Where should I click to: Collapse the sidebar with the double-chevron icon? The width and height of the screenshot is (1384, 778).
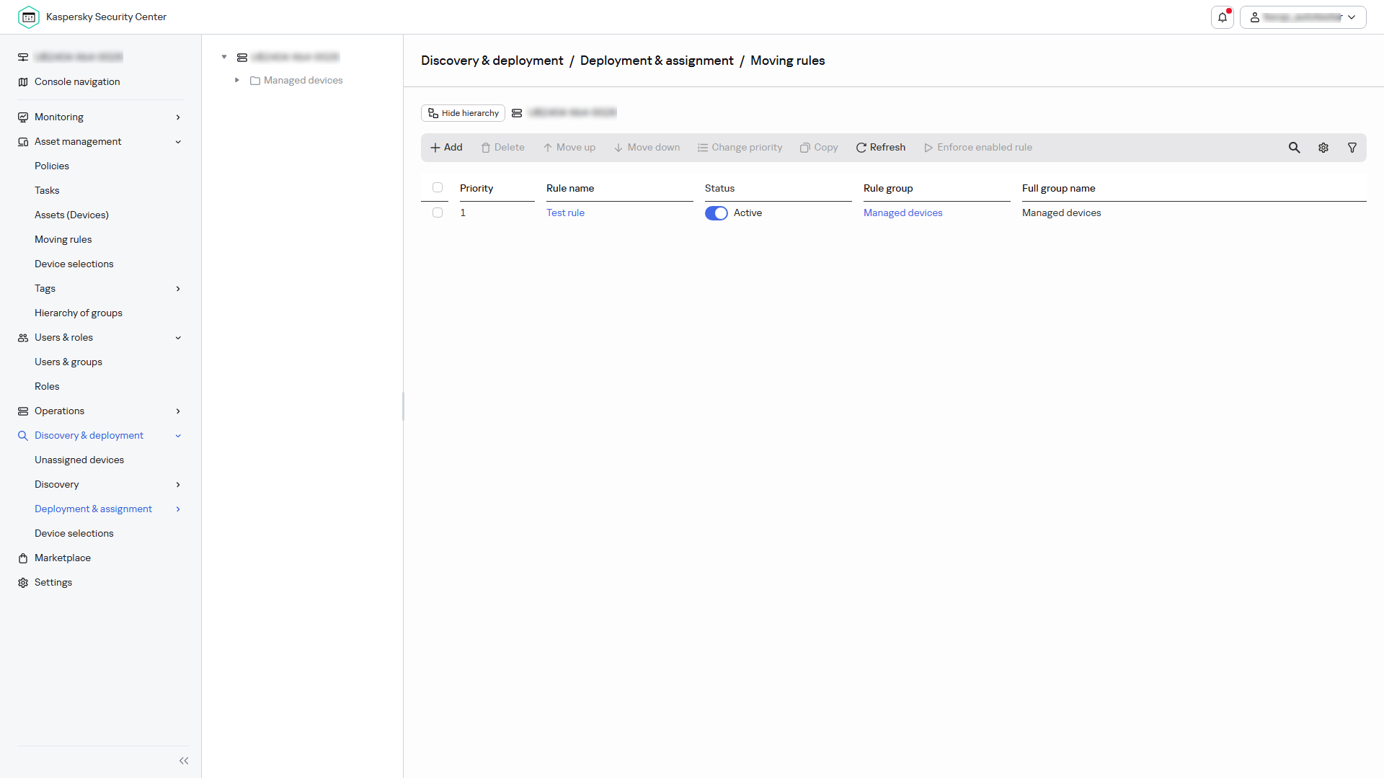coord(184,761)
